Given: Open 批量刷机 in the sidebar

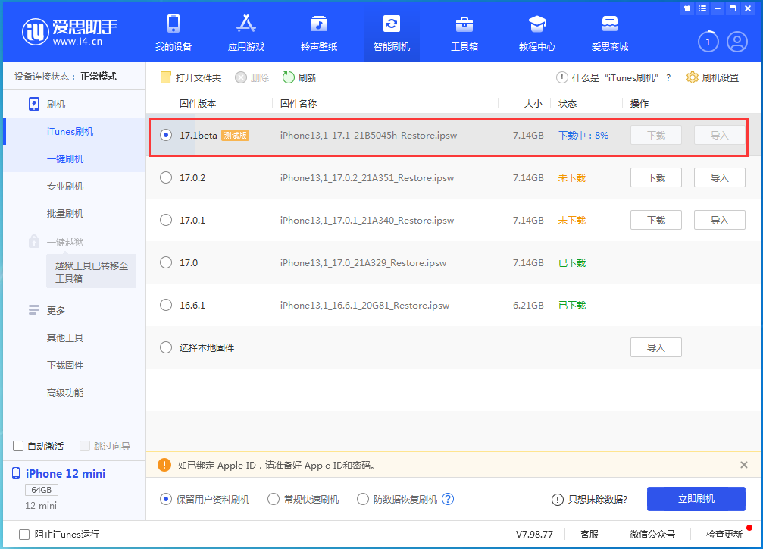Looking at the screenshot, I should pos(65,213).
